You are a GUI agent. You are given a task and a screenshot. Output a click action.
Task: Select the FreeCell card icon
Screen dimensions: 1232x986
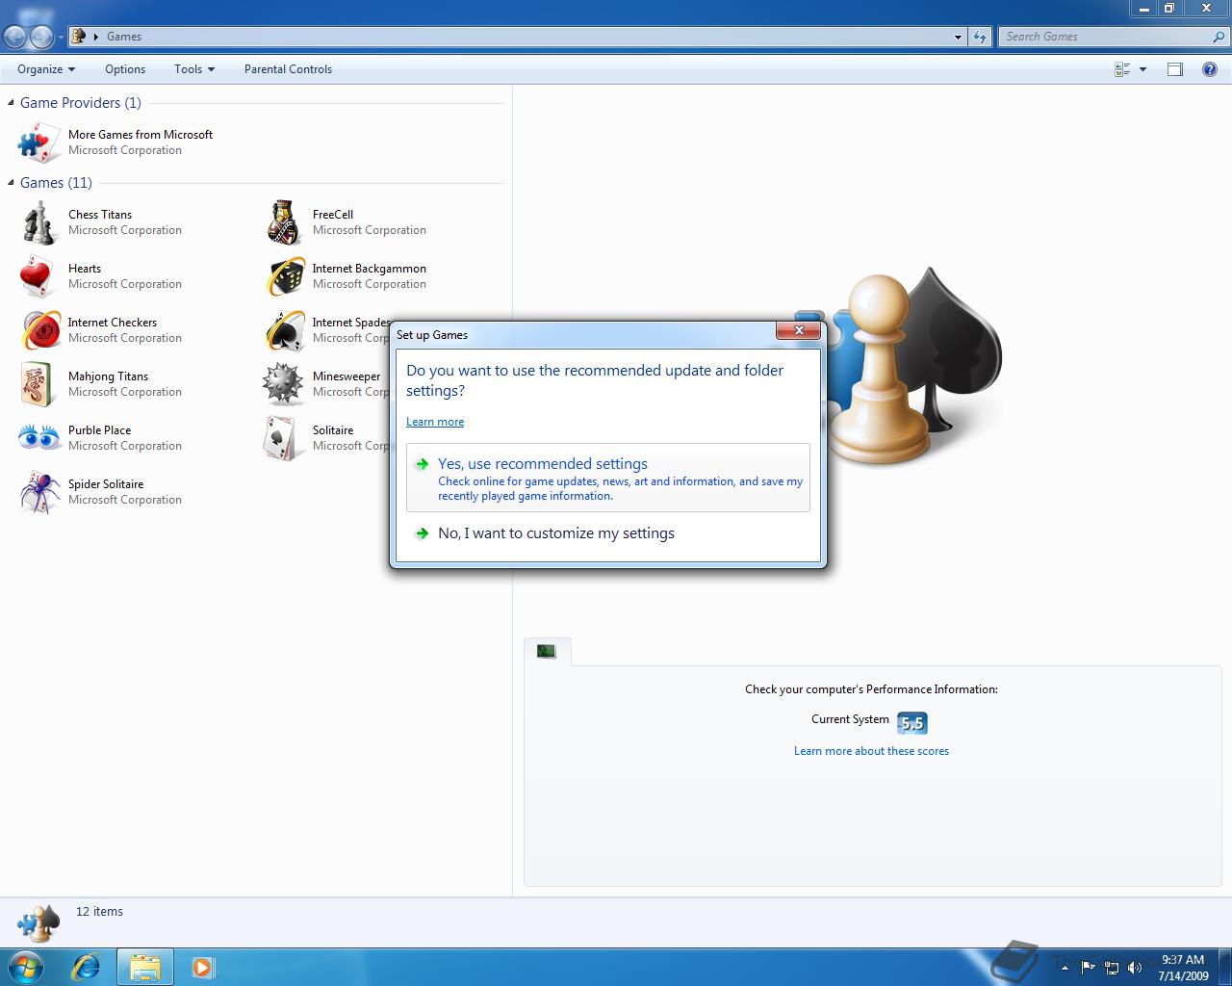284,222
